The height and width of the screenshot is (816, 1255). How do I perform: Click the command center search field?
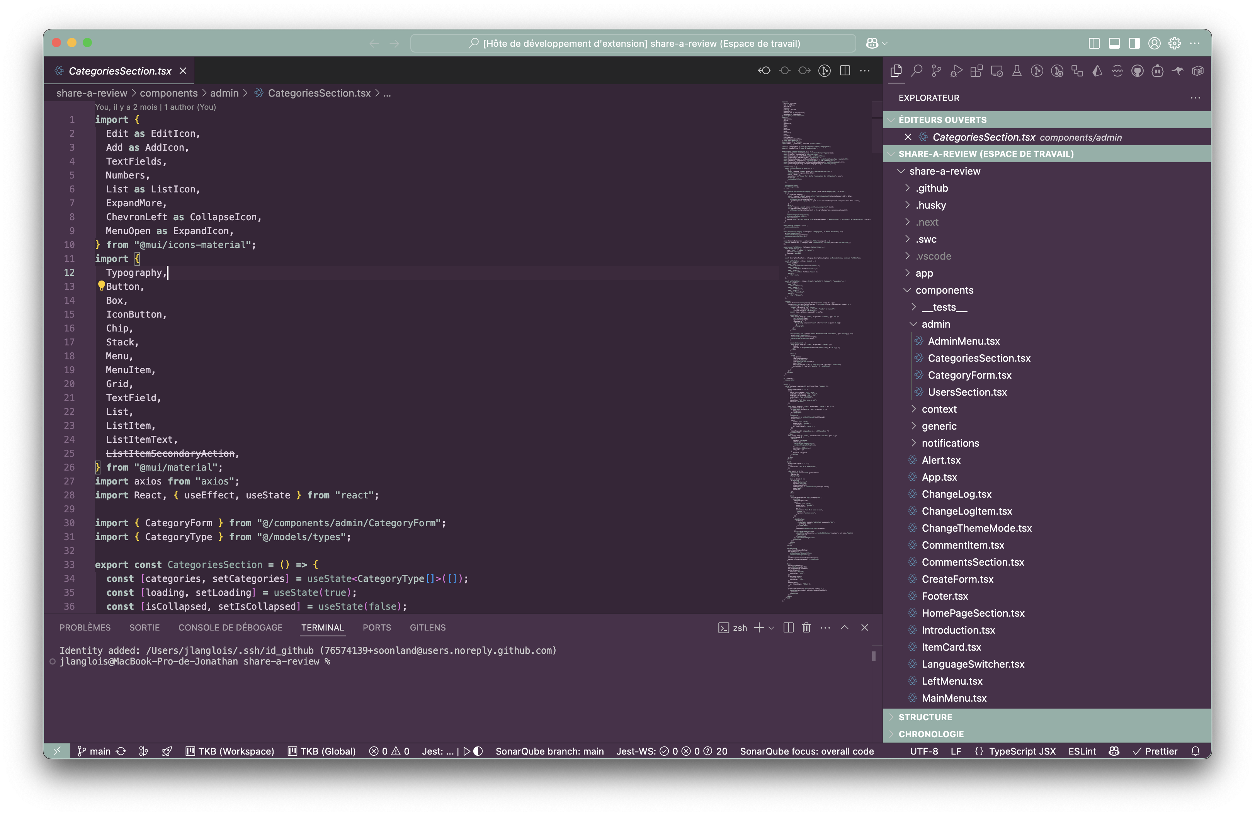click(633, 43)
